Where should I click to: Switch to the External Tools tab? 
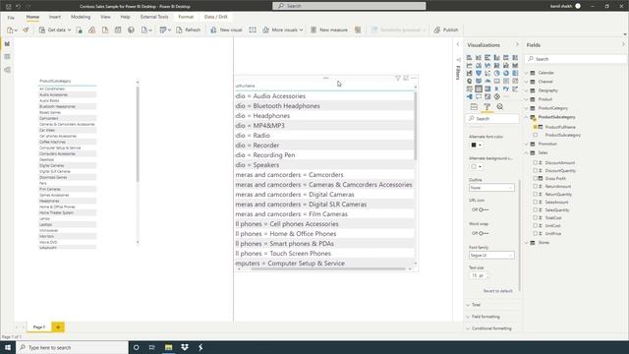click(154, 17)
